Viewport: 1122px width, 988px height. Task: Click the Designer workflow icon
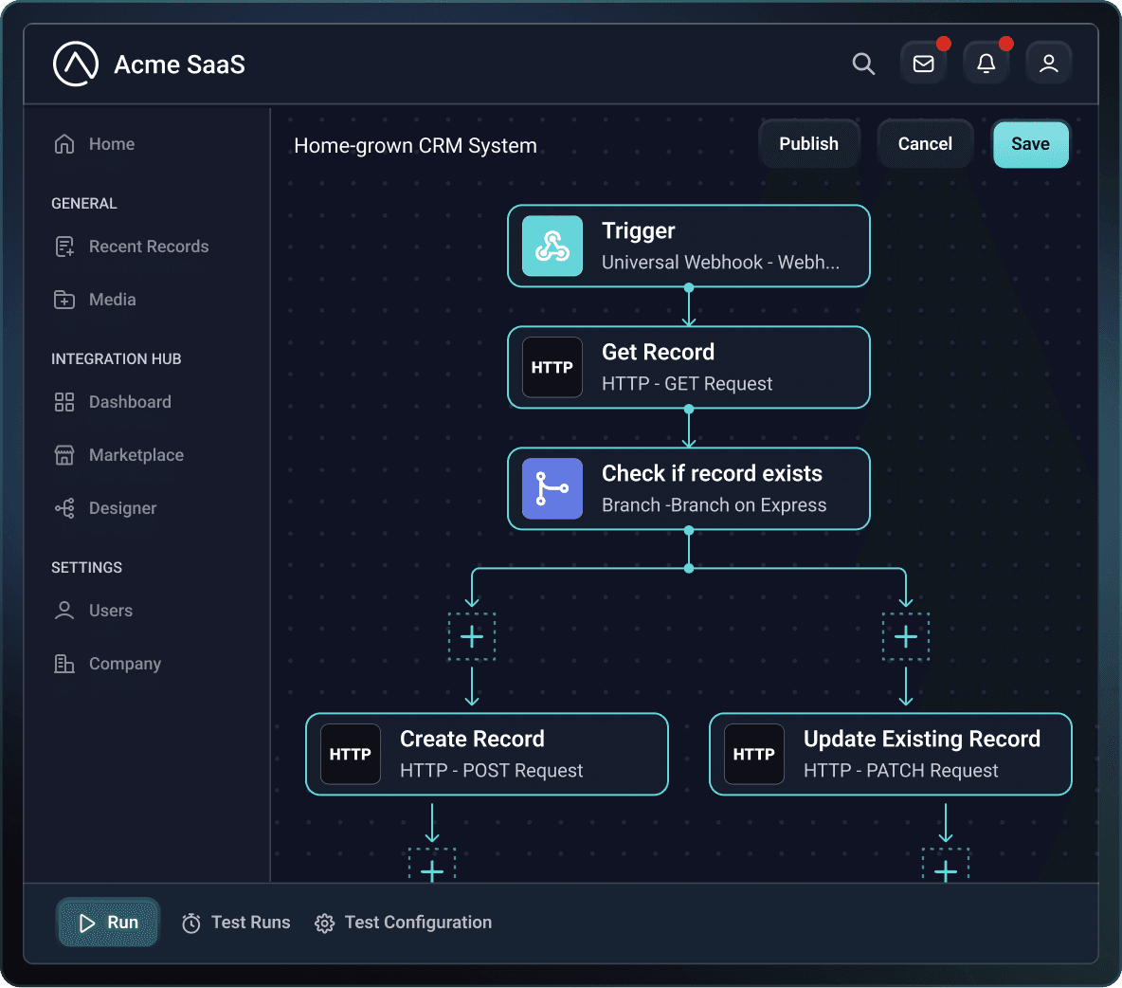pyautogui.click(x=64, y=508)
